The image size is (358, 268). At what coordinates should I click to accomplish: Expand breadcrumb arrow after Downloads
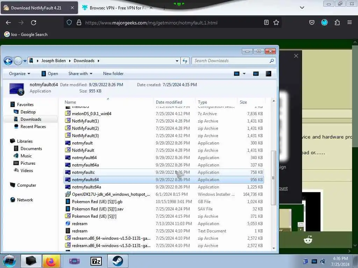(98, 61)
